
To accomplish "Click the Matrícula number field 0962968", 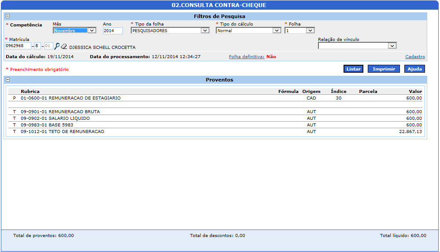I will coord(18,46).
